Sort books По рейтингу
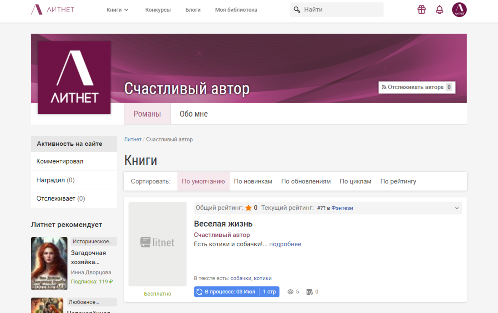Image resolution: width=498 pixels, height=313 pixels. point(398,181)
